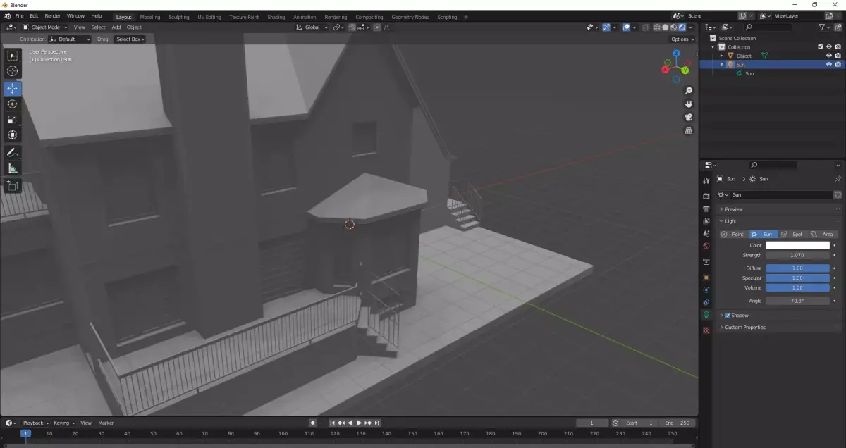Screen dimensions: 846x448
Task: Collapse the Light panel
Action: pos(730,221)
